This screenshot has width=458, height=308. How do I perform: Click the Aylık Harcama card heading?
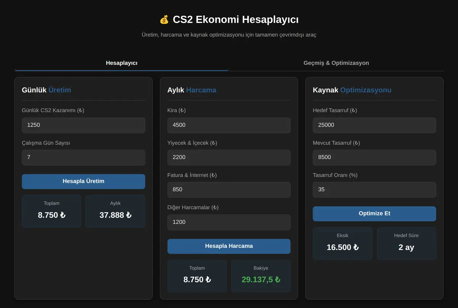pyautogui.click(x=192, y=90)
